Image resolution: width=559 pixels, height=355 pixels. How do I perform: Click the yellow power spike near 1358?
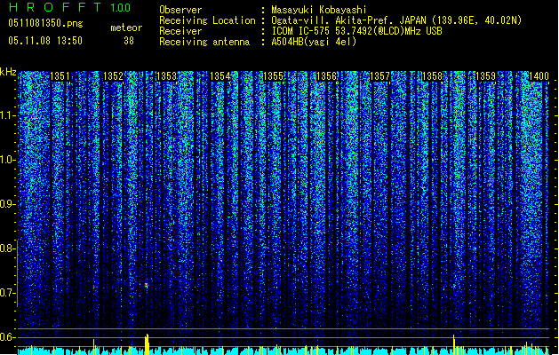[x=454, y=344]
